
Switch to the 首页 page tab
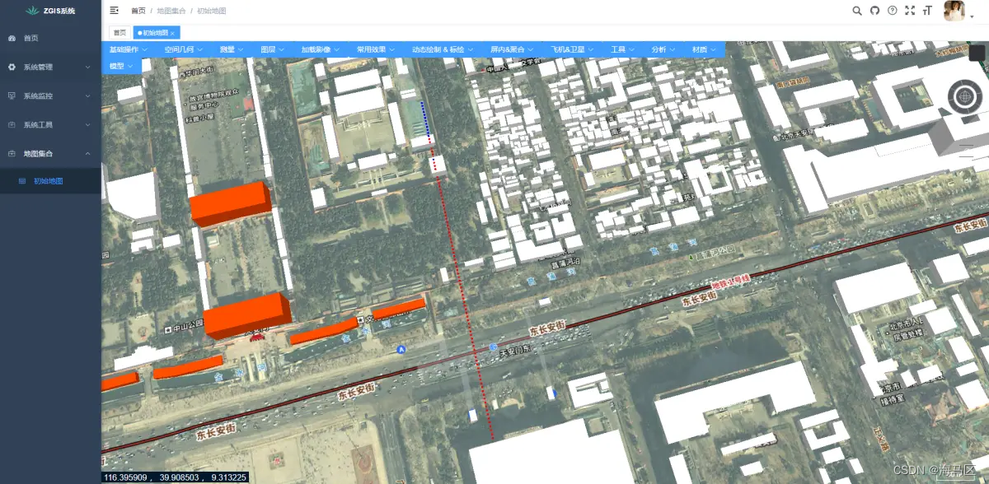(120, 32)
